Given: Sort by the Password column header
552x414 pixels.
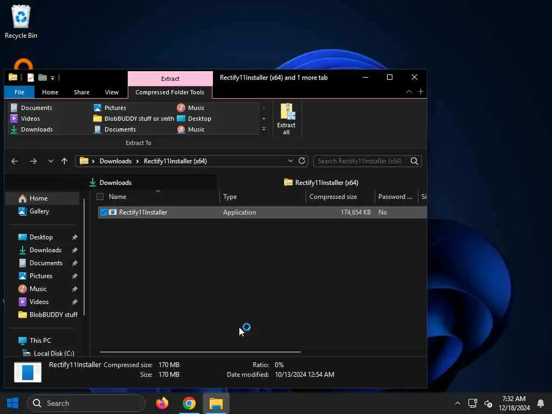Looking at the screenshot, I should pos(395,197).
